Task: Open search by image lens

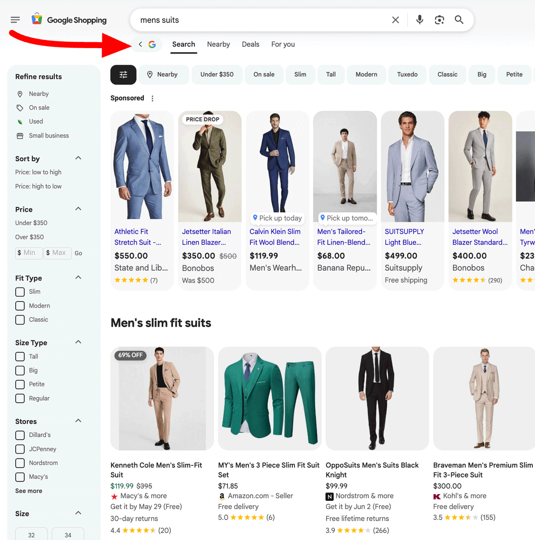Action: [x=439, y=20]
